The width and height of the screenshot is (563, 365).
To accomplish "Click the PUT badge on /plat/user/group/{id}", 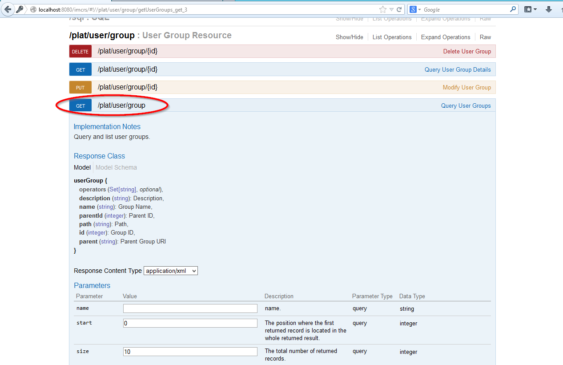I will click(80, 87).
